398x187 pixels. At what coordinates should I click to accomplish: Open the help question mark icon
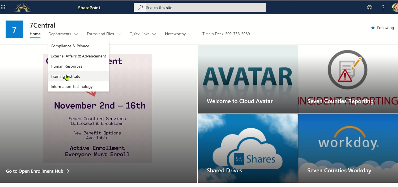383,8
